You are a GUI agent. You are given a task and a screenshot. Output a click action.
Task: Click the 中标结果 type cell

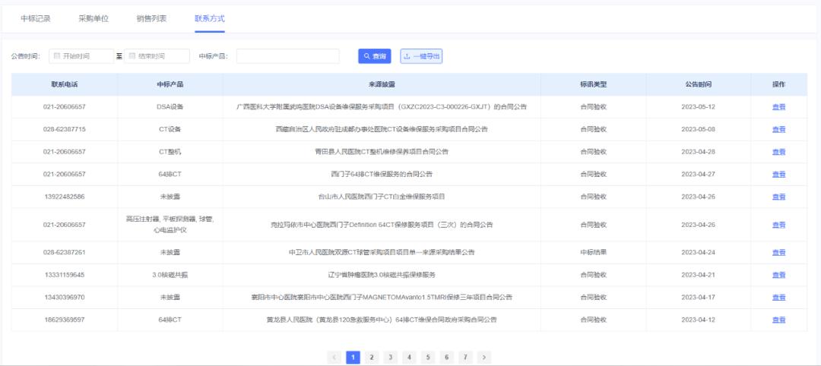(593, 253)
